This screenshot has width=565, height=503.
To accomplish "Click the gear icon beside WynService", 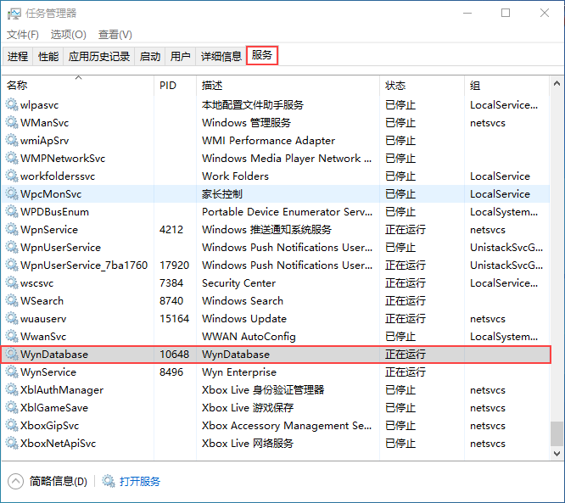I will tap(12, 372).
